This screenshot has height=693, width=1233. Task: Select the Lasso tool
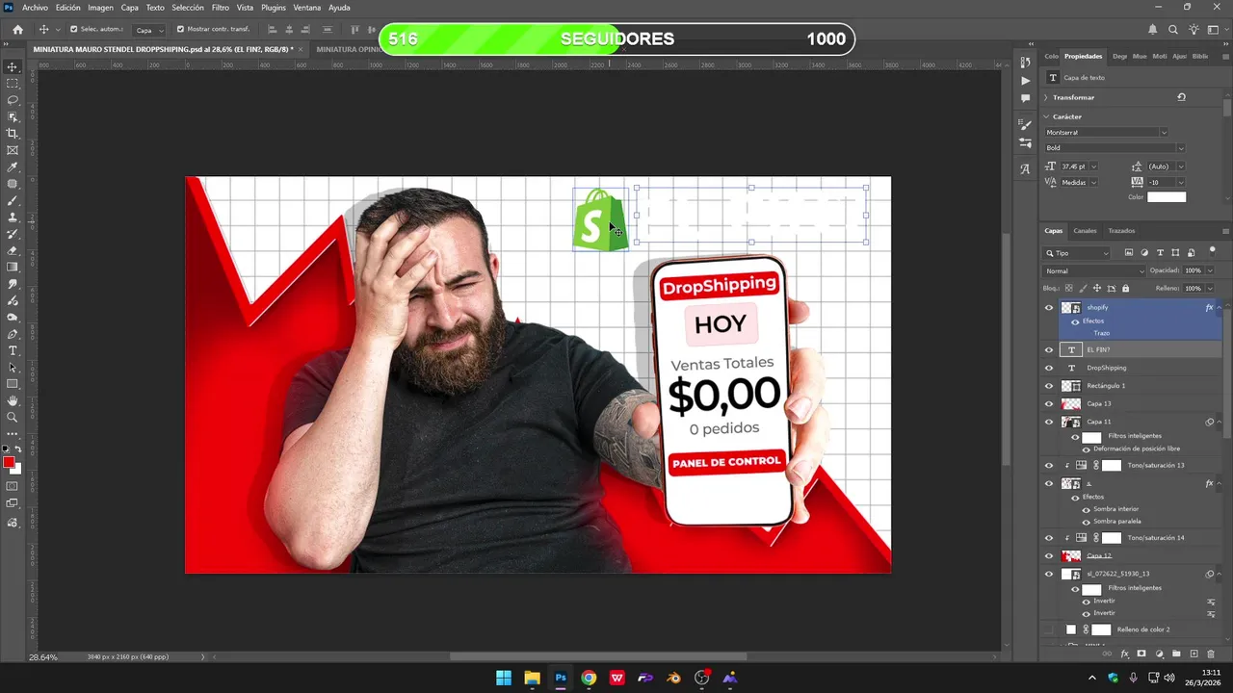[13, 100]
